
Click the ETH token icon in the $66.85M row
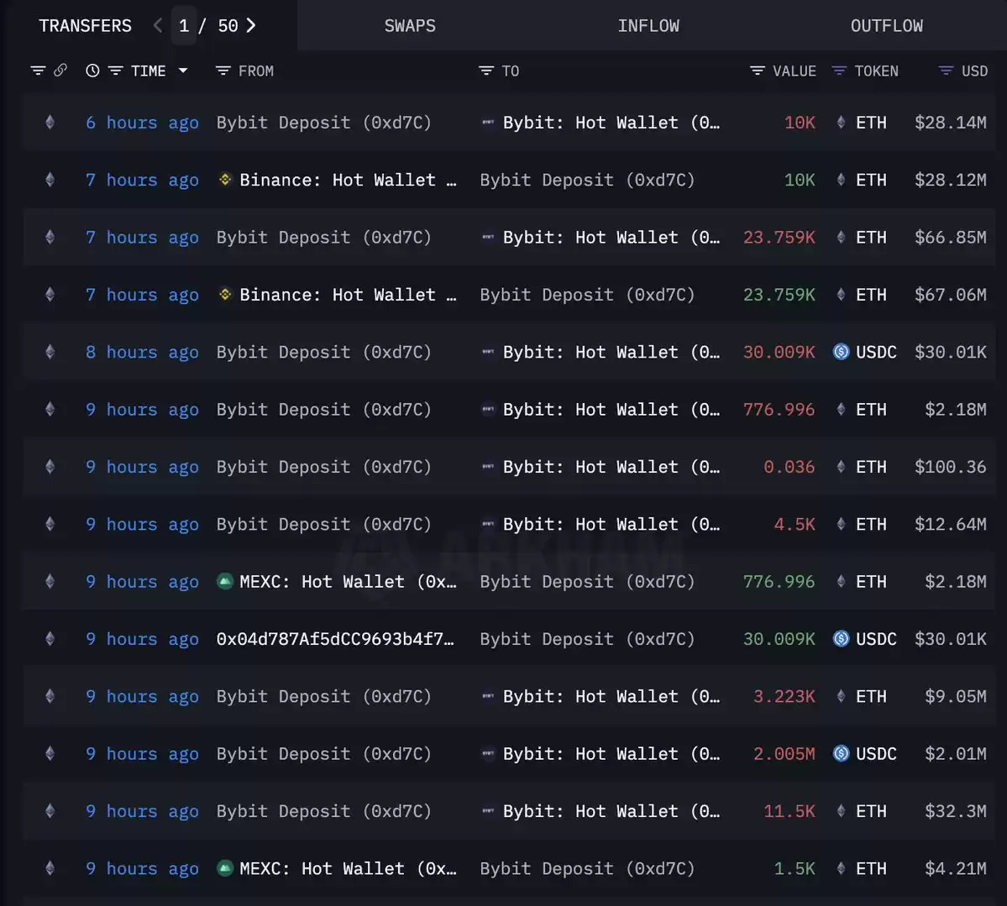[841, 238]
